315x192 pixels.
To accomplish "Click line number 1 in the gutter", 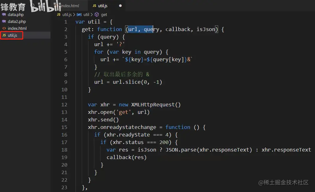I will pos(66,22).
